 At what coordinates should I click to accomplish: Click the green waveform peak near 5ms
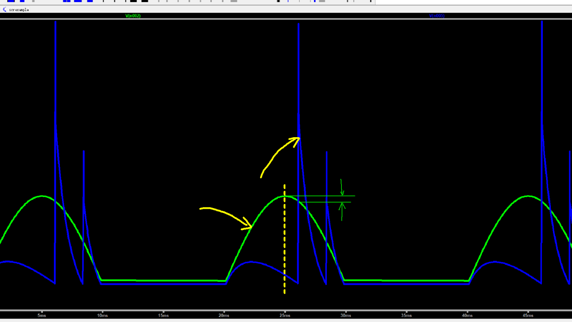[x=42, y=196]
